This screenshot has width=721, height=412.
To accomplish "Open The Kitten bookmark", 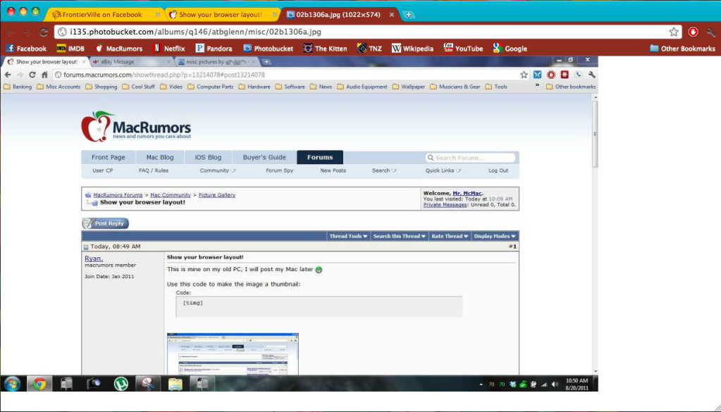I will (325, 48).
